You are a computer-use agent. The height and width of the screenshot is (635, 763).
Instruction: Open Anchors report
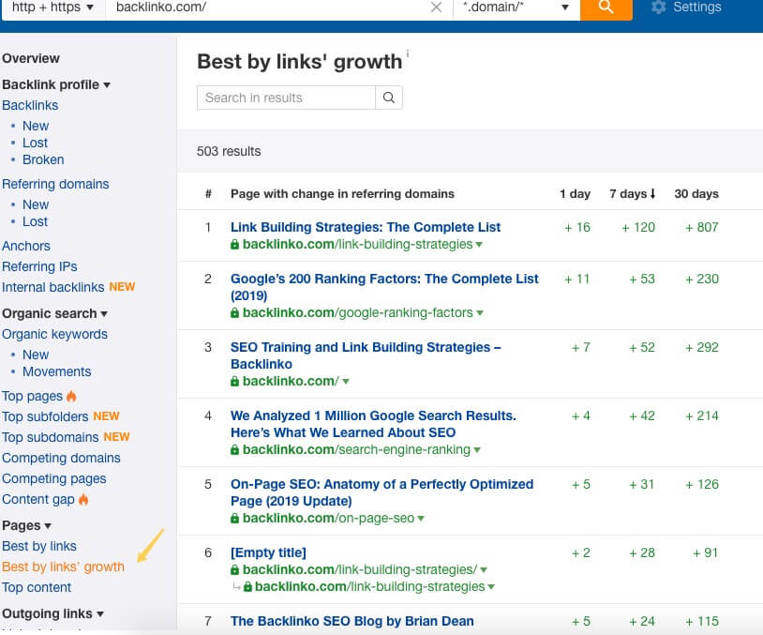pyautogui.click(x=26, y=246)
